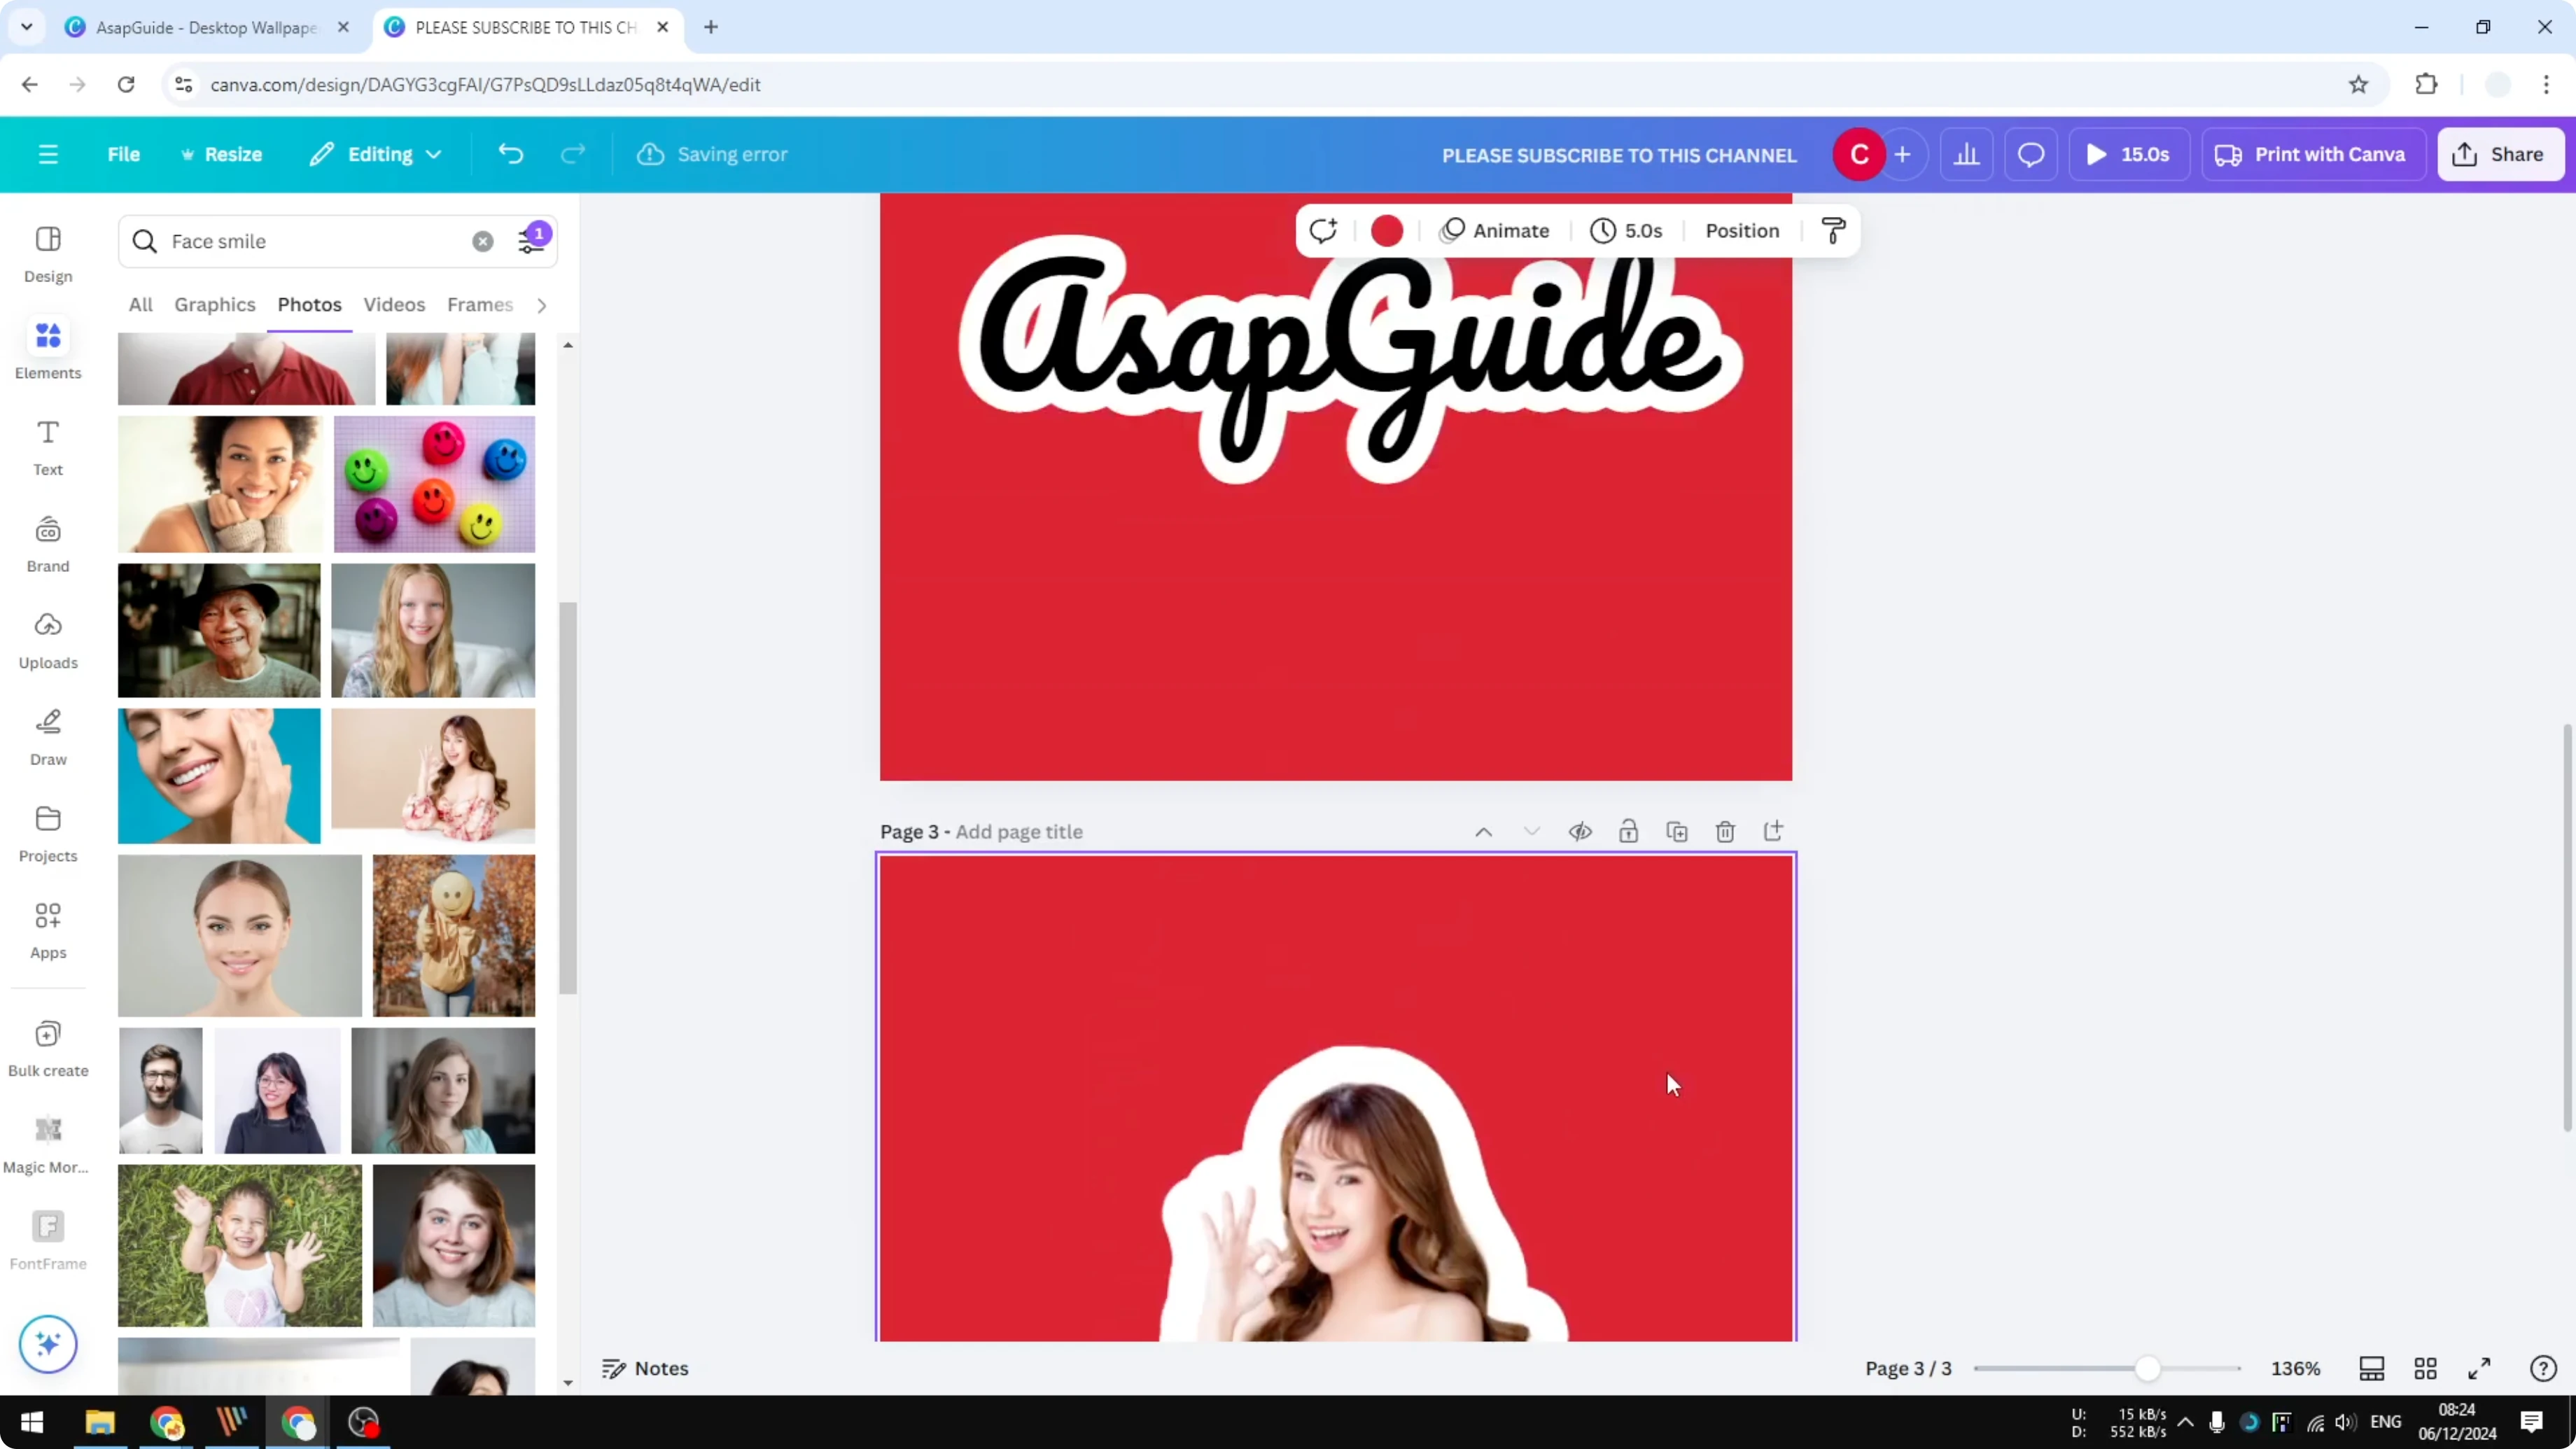The width and height of the screenshot is (2576, 1449).
Task: Move Page 3 up with chevron arrow
Action: tap(1484, 831)
